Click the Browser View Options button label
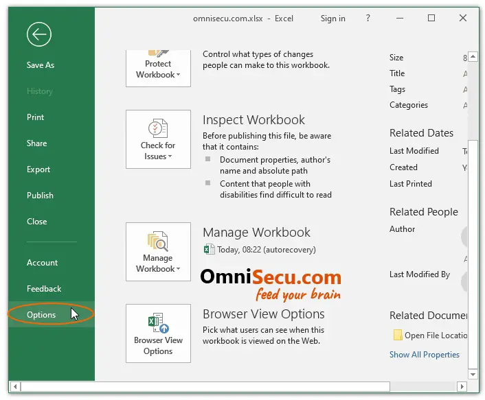The width and height of the screenshot is (485, 400). [x=158, y=346]
